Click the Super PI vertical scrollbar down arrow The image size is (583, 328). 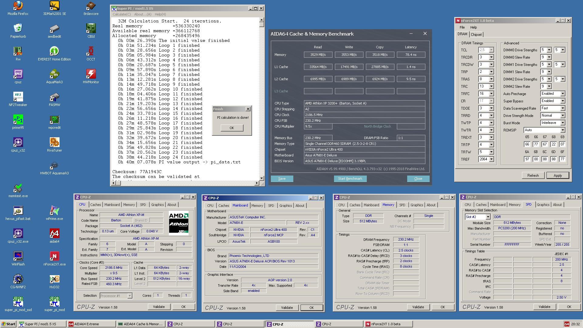[262, 178]
